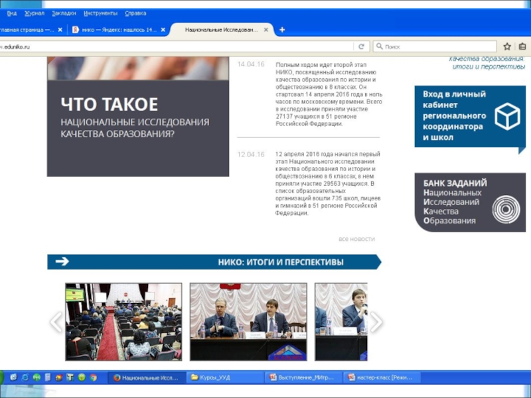Viewport: 531px width, 398px height.
Task: Read the 14.04.16 news article
Action: pyautogui.click(x=329, y=94)
